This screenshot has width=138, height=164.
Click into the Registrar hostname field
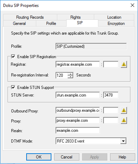click(x=78, y=64)
